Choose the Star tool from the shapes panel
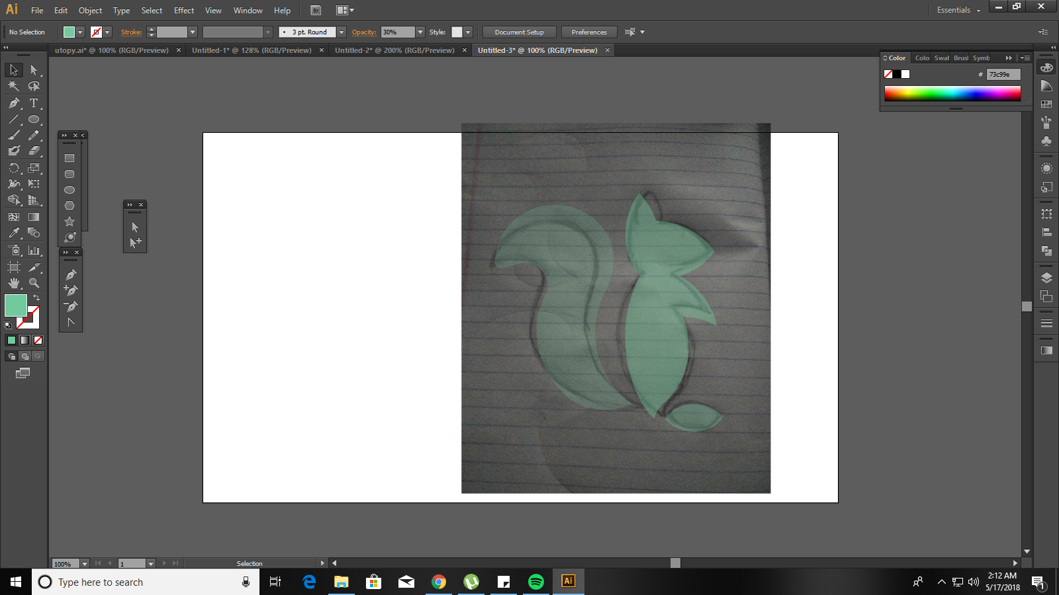 pyautogui.click(x=69, y=221)
